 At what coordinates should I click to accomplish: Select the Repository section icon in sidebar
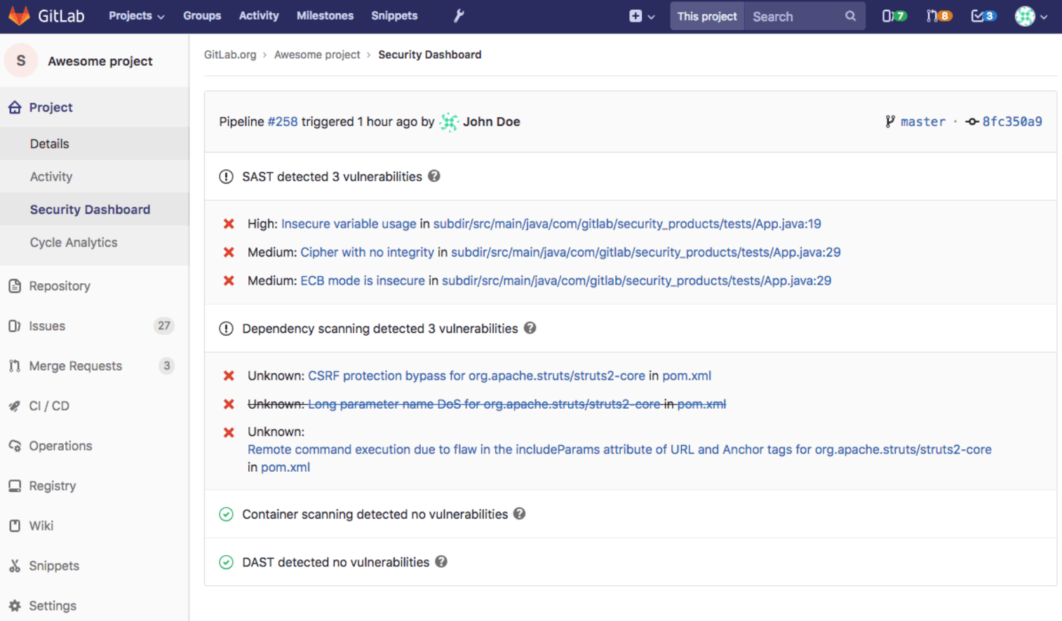point(15,286)
